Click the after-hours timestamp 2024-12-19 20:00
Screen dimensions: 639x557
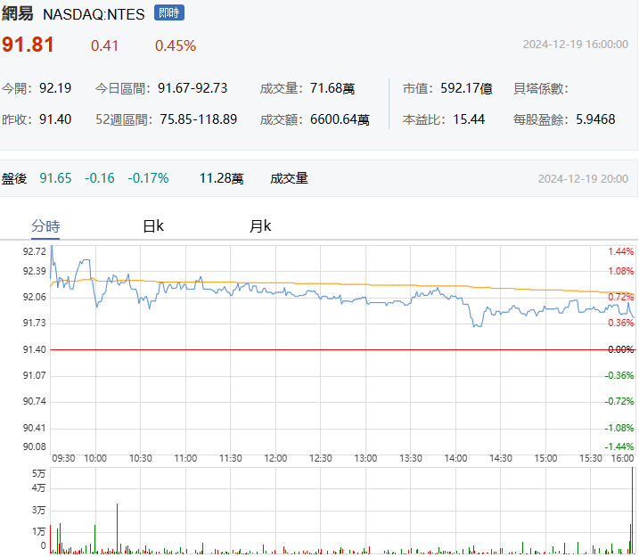[x=583, y=179]
